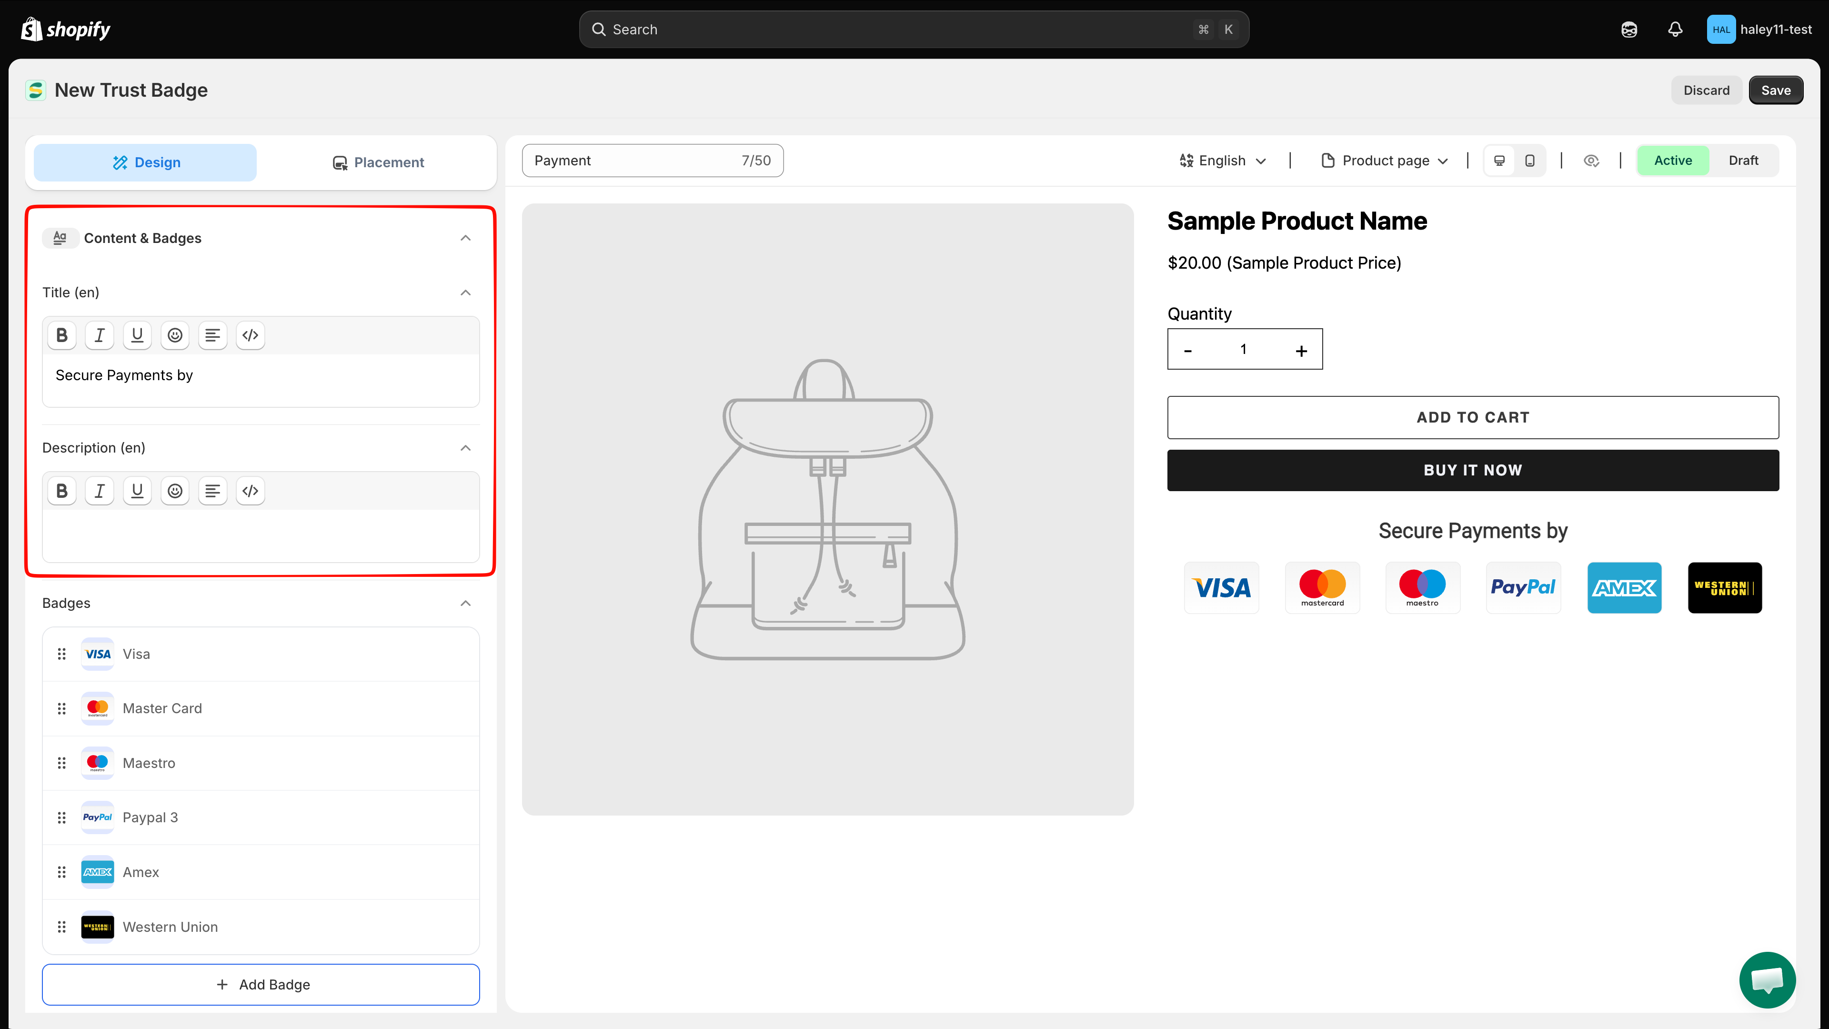Collapse the Description (en) section
This screenshot has width=1829, height=1029.
pos(465,448)
